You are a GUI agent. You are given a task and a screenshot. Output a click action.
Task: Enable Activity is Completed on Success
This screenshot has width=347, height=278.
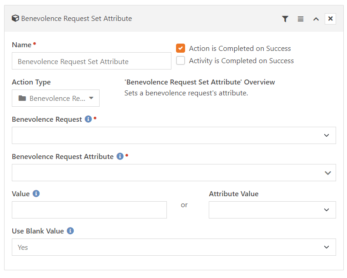(181, 60)
